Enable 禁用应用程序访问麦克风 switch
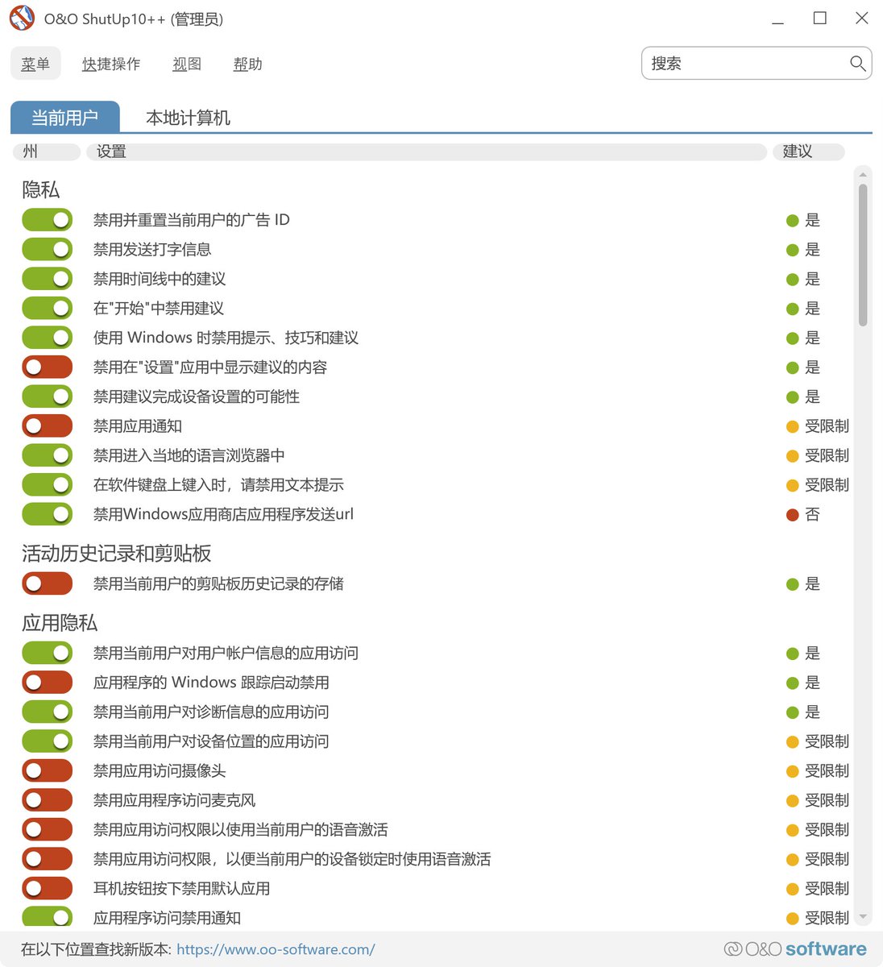 tap(48, 800)
